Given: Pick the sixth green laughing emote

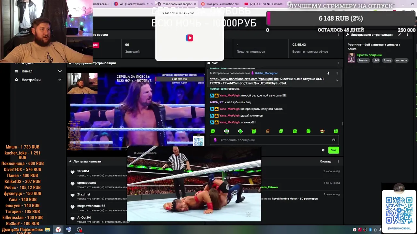Looking at the screenshot, I should click(281, 131).
